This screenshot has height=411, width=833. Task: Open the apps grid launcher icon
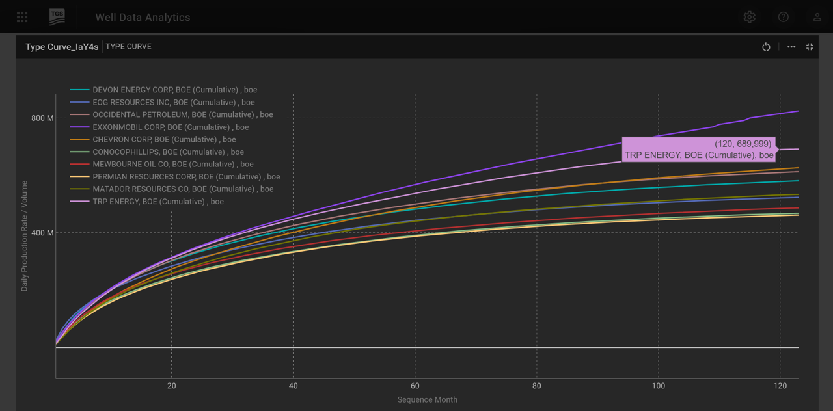22,17
